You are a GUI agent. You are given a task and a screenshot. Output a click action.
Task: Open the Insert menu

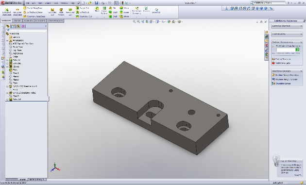coord(48,3)
